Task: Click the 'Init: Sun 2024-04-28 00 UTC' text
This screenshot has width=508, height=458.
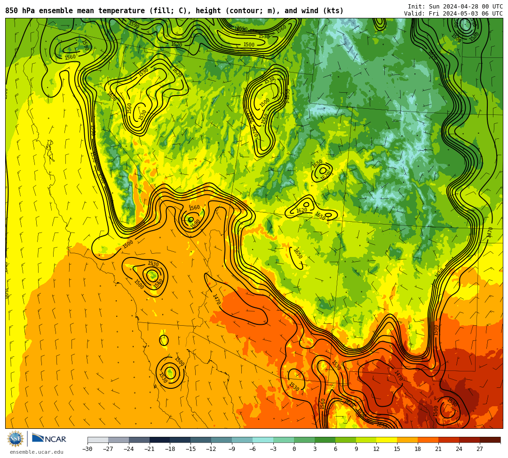Action: [455, 7]
